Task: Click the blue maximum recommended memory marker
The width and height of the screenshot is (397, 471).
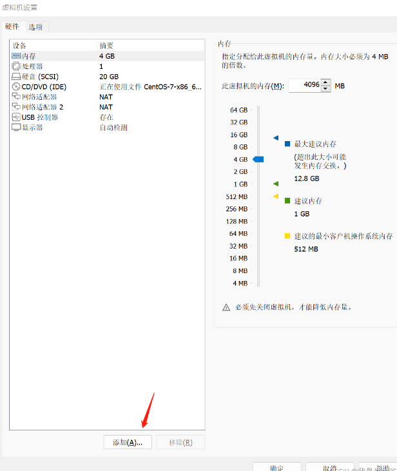Action: tap(276, 138)
